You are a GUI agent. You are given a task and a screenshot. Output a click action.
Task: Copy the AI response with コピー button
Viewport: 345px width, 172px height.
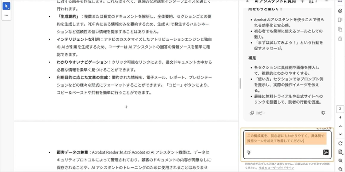point(258,113)
